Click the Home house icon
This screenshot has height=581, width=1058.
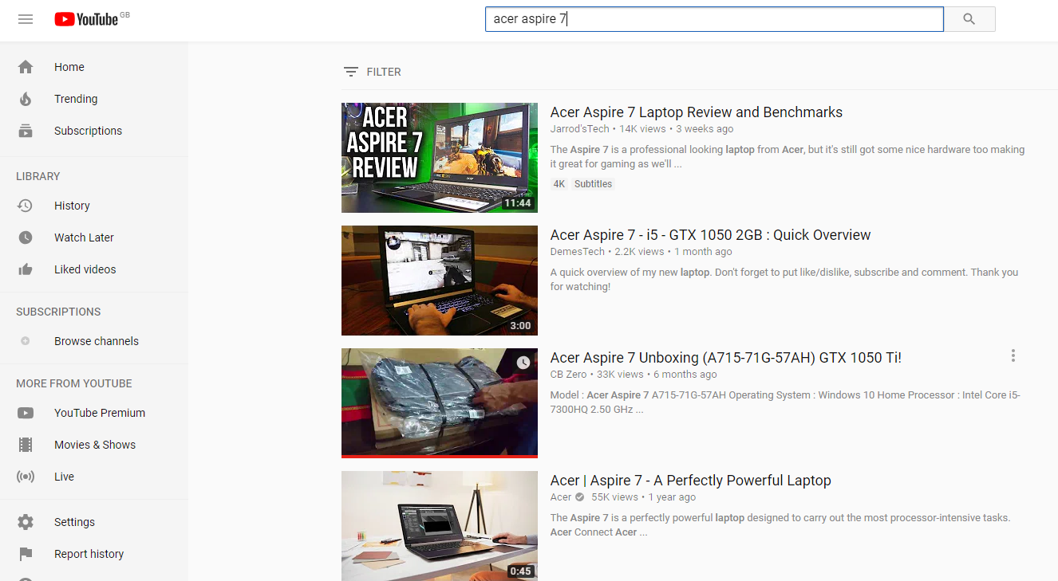(26, 67)
